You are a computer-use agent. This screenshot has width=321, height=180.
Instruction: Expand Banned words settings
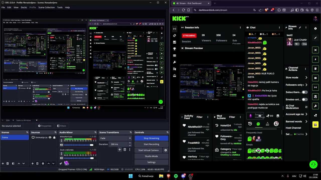point(306,121)
